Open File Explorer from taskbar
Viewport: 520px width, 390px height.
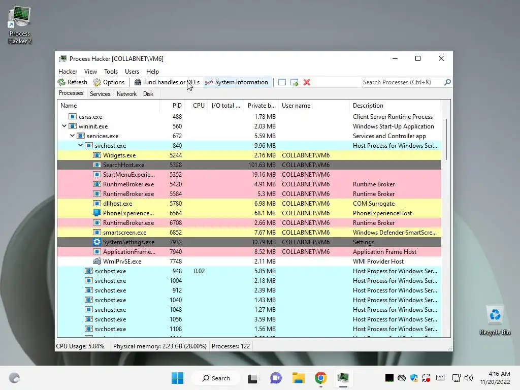(299, 378)
